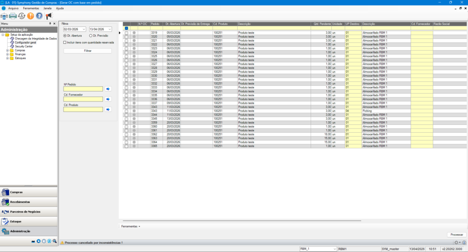This screenshot has height=252, width=468.
Task: Open the blue question mark help icon
Action: [39, 16]
